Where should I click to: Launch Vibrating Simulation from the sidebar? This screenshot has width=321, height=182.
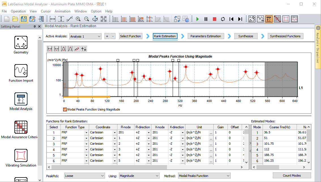(21, 155)
